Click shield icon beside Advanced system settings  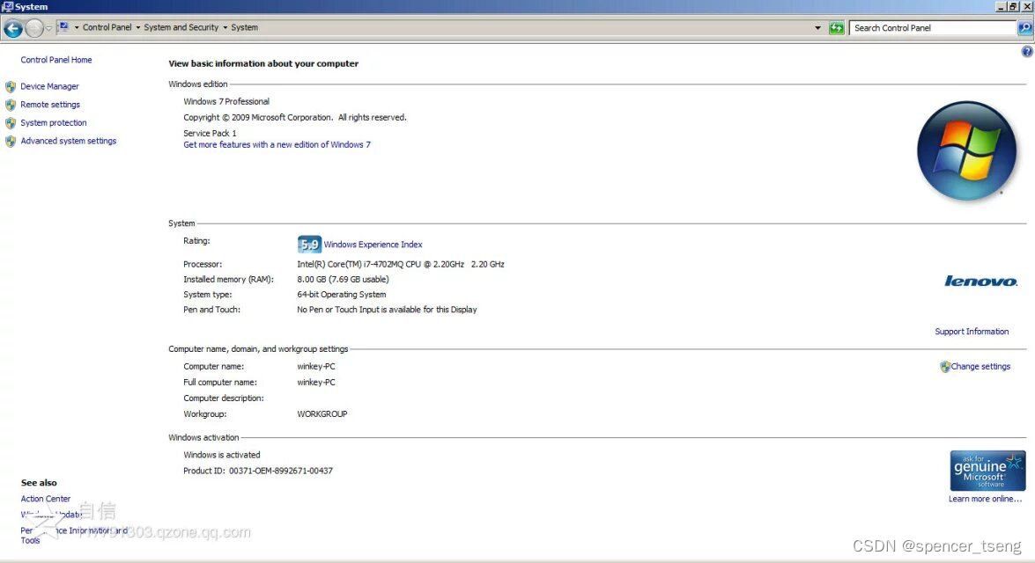coord(11,141)
